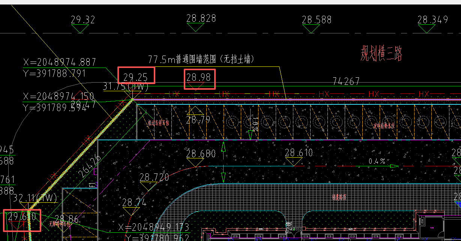Click the rotated 26426 dimension text

pyautogui.click(x=89, y=166)
